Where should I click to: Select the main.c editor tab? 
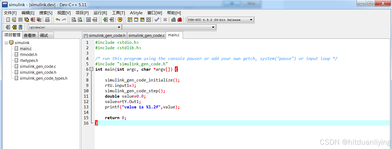point(174,35)
